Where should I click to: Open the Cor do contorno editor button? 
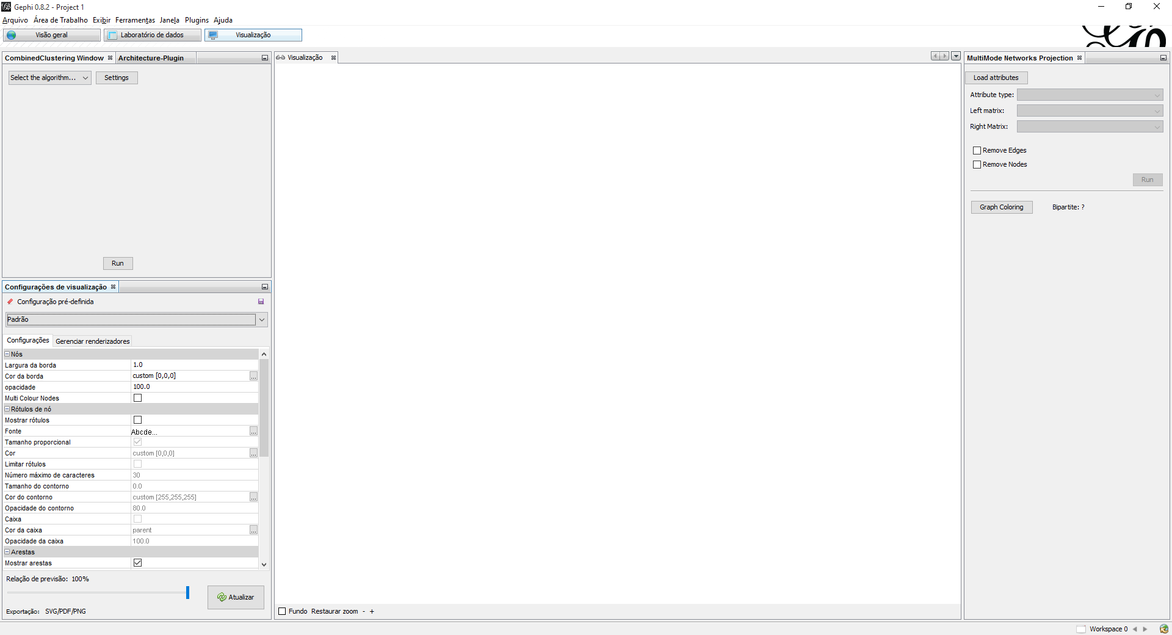[253, 497]
